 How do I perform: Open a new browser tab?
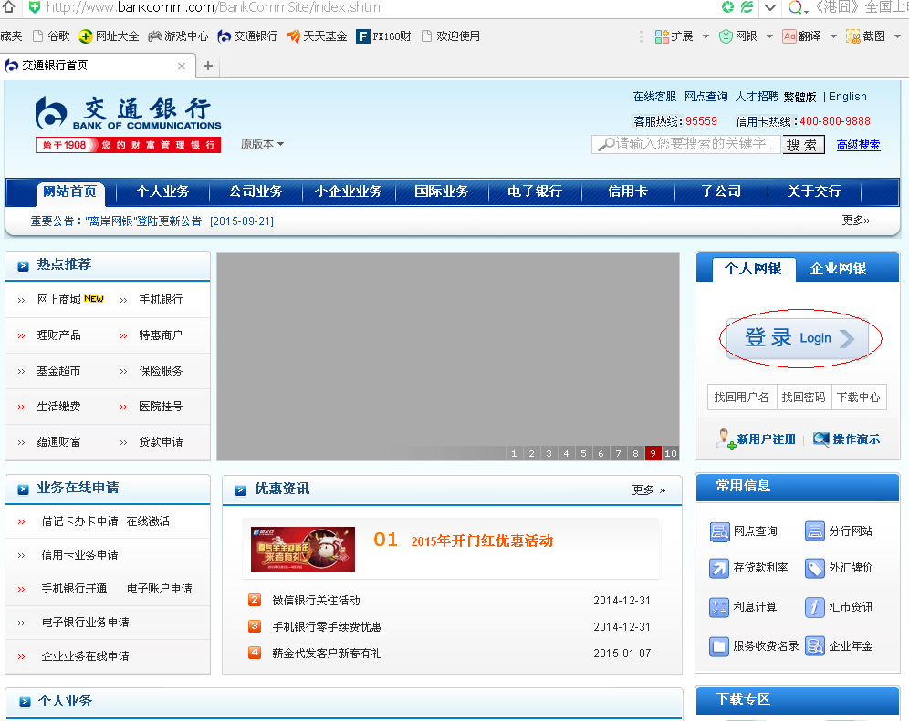(x=208, y=66)
